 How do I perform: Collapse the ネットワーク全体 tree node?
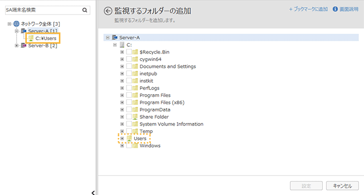point(9,24)
